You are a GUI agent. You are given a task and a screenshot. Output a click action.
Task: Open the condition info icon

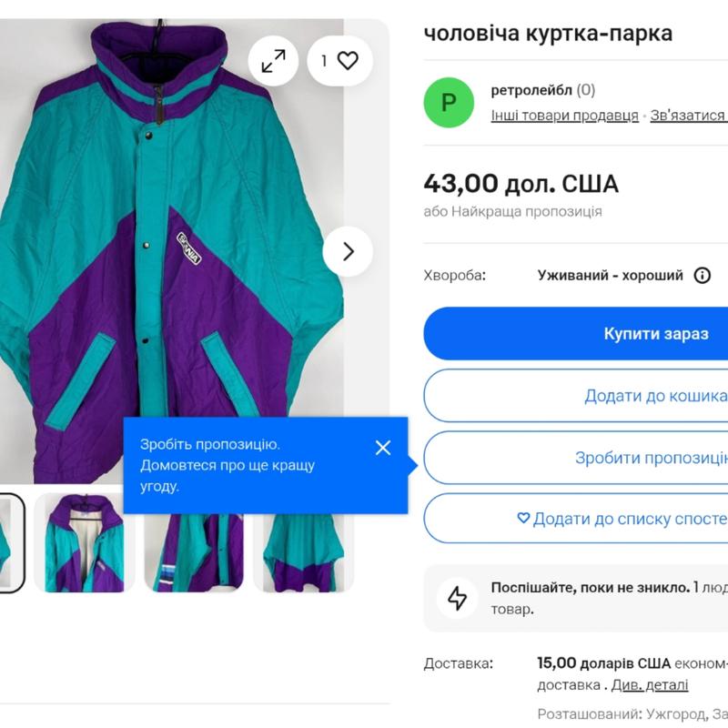pyautogui.click(x=703, y=276)
